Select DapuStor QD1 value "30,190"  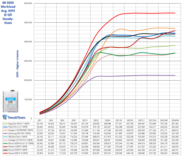pos(40,123)
